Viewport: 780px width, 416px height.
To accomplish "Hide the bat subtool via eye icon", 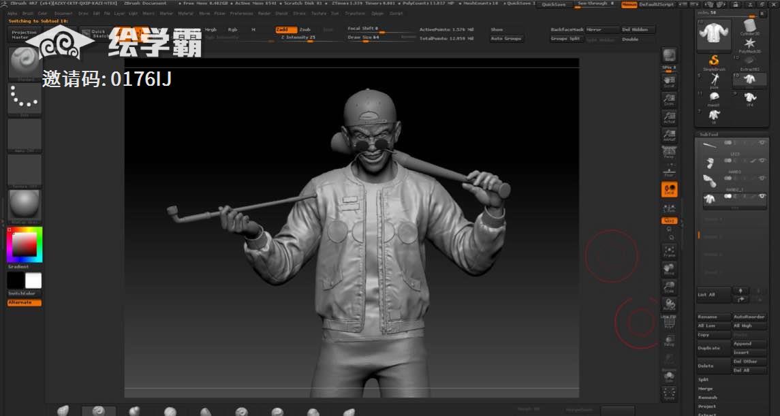I will point(762,143).
